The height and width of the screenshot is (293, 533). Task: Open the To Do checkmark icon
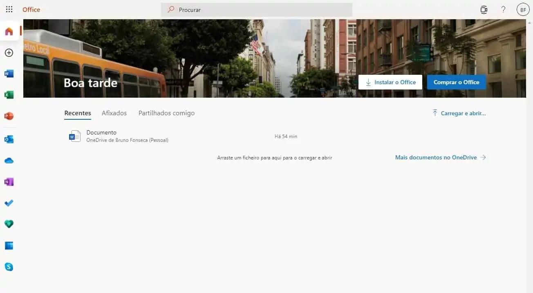[x=9, y=203]
